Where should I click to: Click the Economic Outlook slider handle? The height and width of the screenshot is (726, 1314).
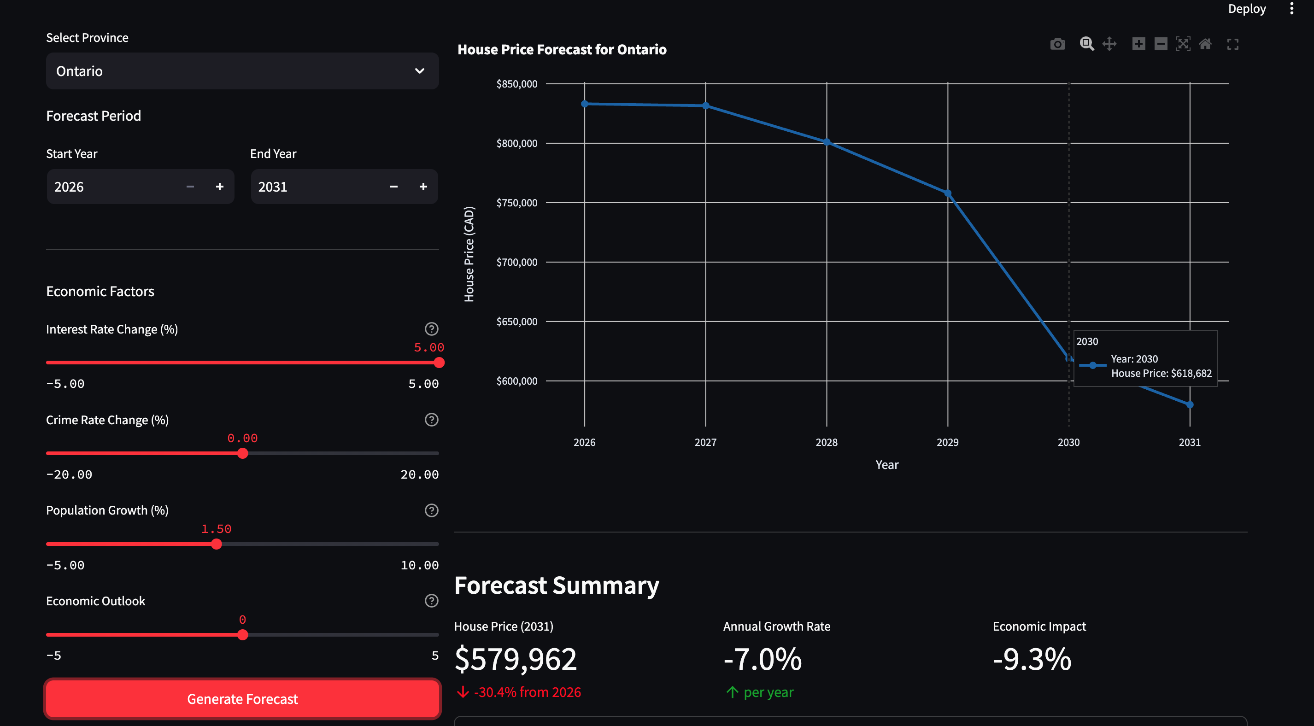click(243, 635)
